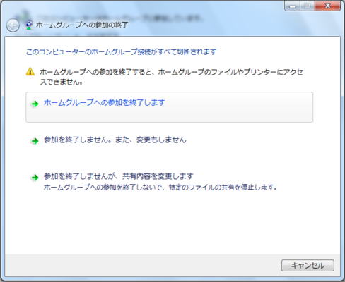Screen dimensions: 345x282
Task: Click the back arrow button in title bar
Action: 13,25
